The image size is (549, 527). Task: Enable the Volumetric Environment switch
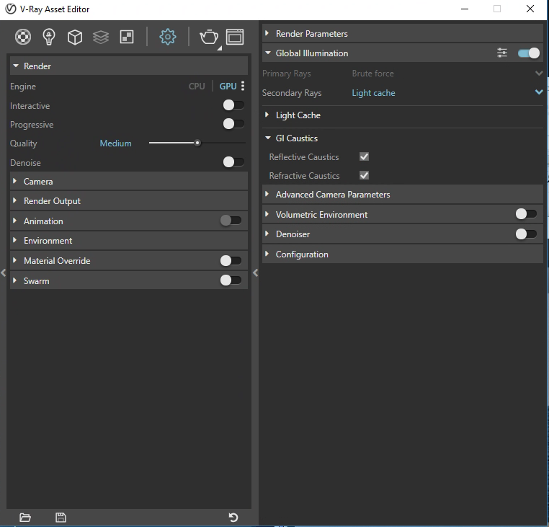tap(526, 213)
